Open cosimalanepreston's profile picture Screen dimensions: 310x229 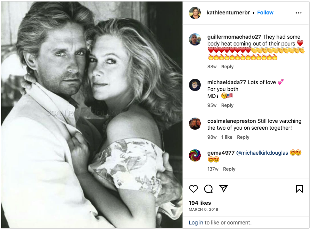(x=195, y=124)
